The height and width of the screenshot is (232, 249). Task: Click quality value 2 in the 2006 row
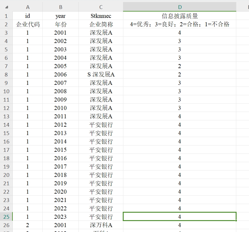180,74
